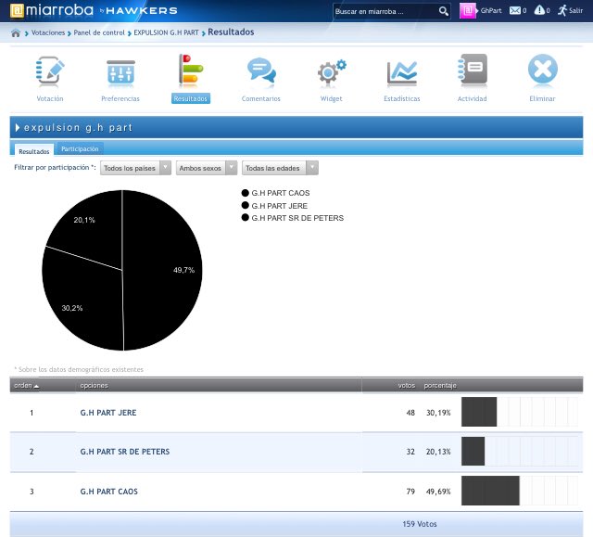593x537 pixels.
Task: Open EXPULSION G.H PART breadcrumb link
Action: (166, 32)
